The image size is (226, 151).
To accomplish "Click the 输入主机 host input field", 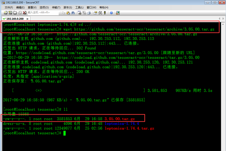I will [43, 12].
